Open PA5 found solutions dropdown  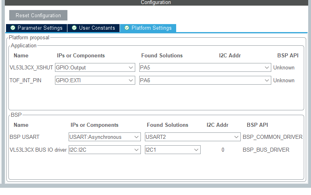click(205, 67)
